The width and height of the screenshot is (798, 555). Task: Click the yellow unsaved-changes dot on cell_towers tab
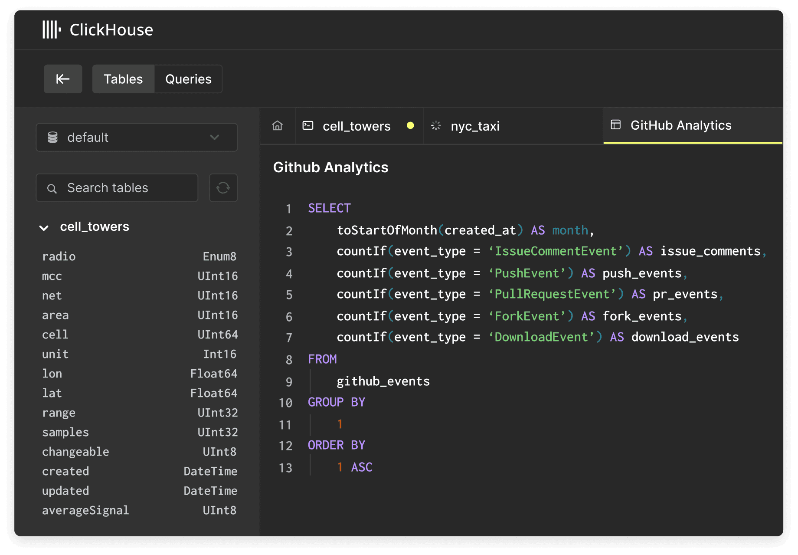point(410,125)
